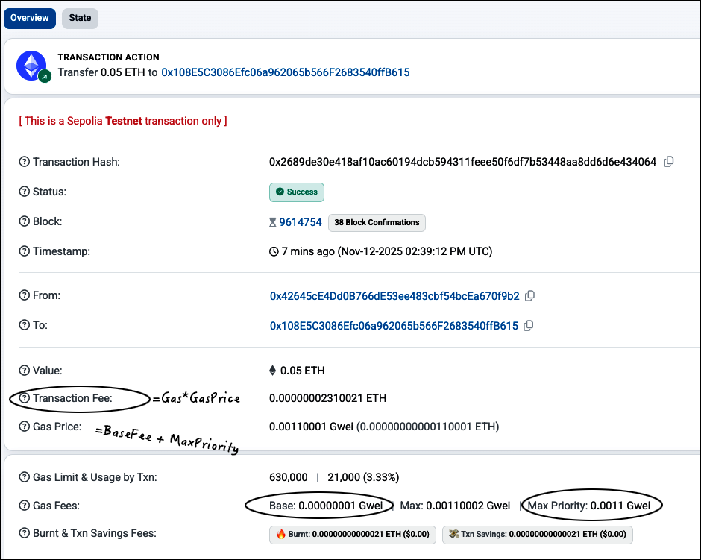The width and height of the screenshot is (701, 560).
Task: Click the help icon next to Gas Price
Action: click(x=25, y=427)
